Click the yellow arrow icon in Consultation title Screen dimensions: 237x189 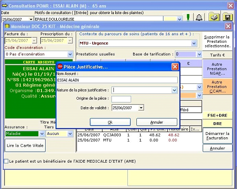(5, 6)
